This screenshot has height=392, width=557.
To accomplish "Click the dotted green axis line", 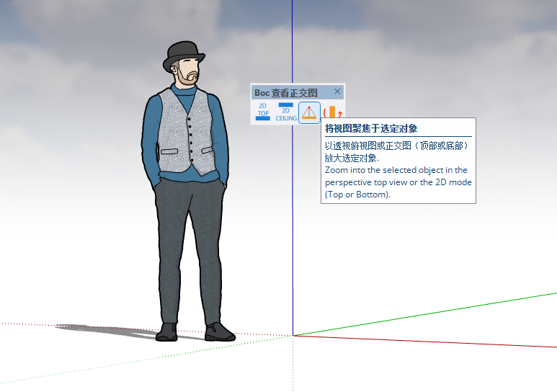I will pyautogui.click(x=146, y=360).
